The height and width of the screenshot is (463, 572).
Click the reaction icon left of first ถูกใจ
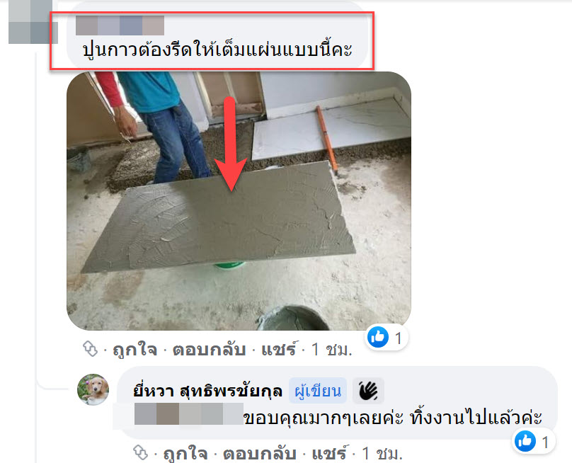tap(90, 349)
